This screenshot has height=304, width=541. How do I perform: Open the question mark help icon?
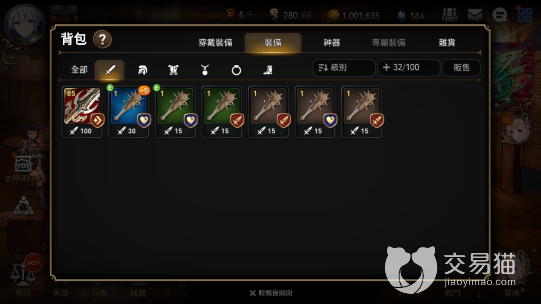102,40
